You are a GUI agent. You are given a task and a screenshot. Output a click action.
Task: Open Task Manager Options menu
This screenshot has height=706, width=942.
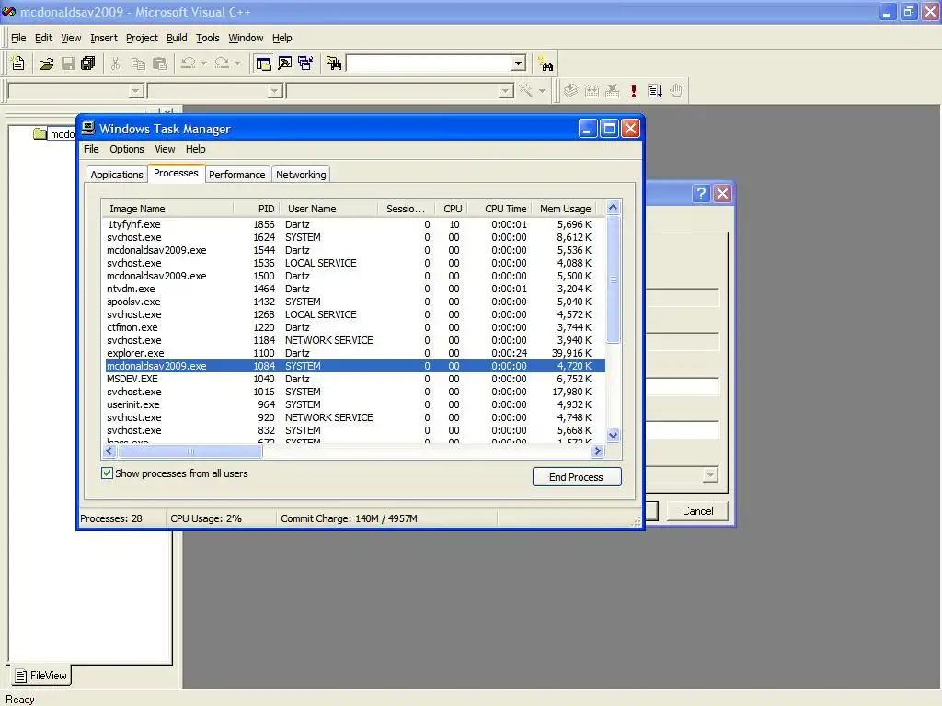pyautogui.click(x=126, y=149)
